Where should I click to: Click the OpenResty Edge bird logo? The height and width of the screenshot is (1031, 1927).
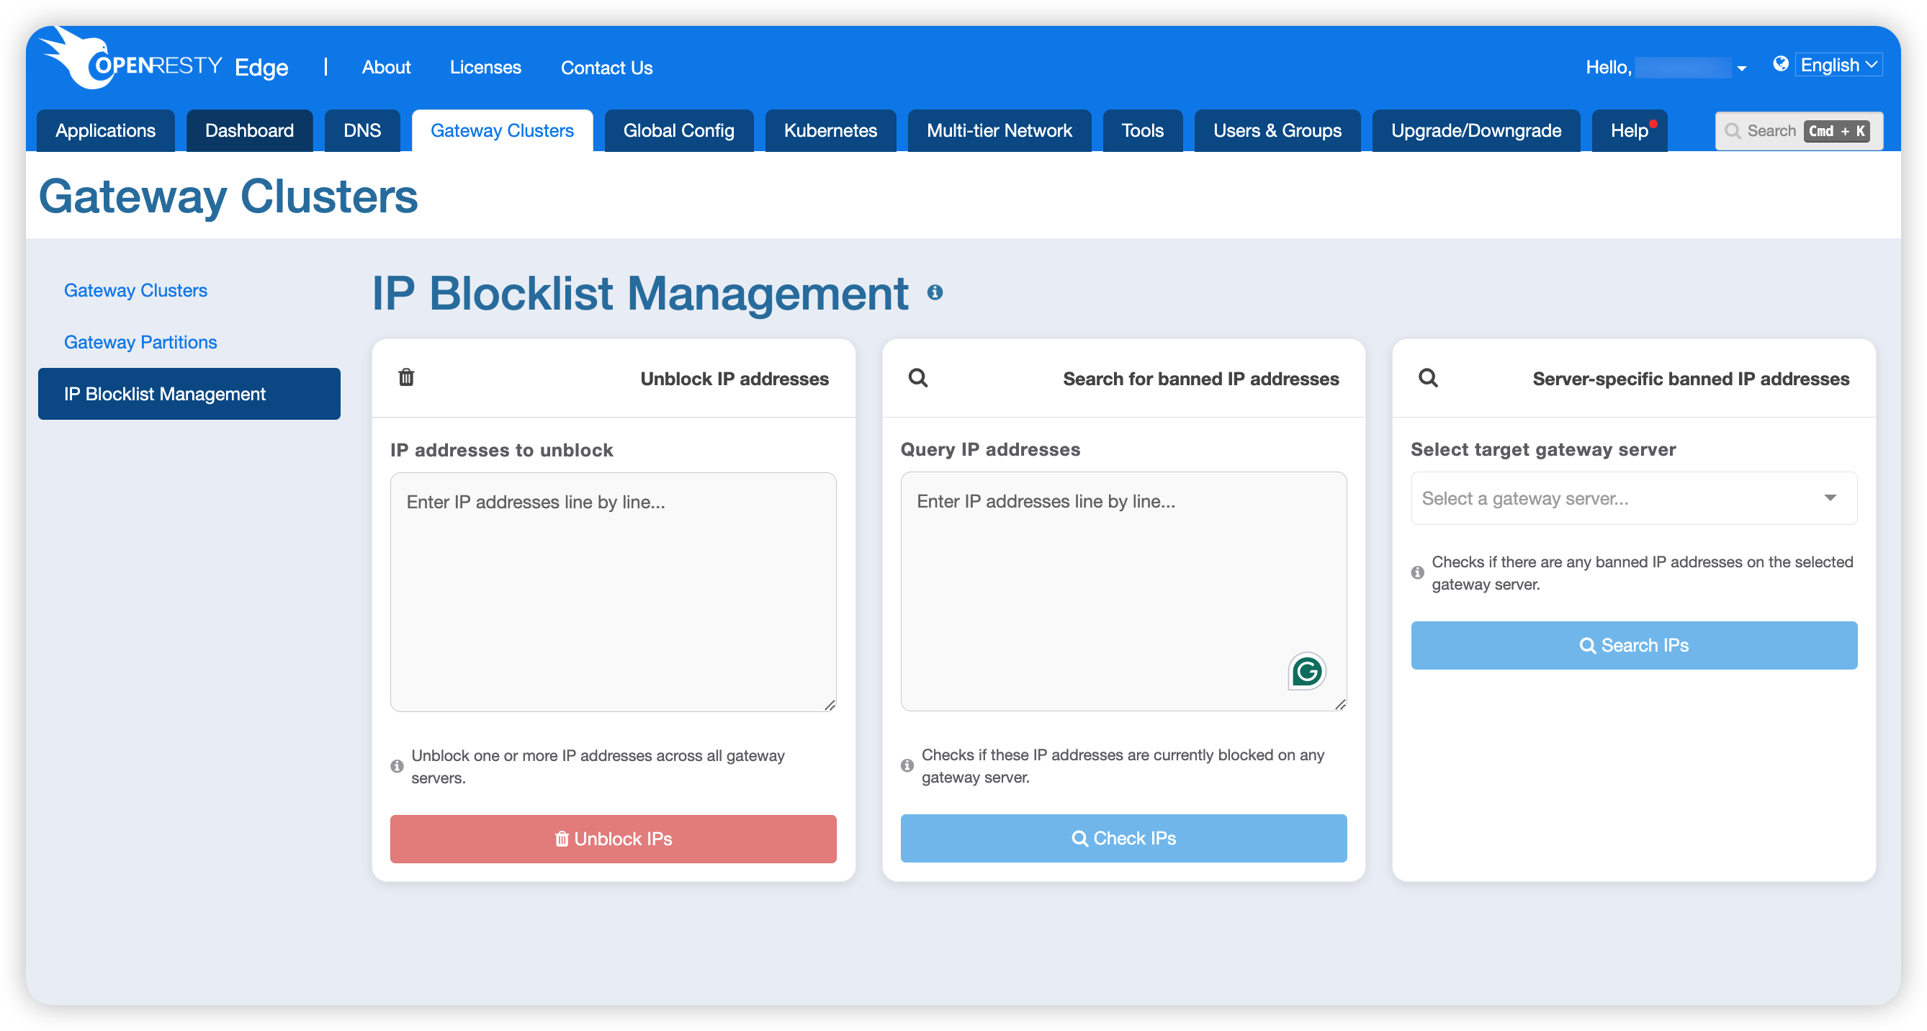click(x=78, y=60)
